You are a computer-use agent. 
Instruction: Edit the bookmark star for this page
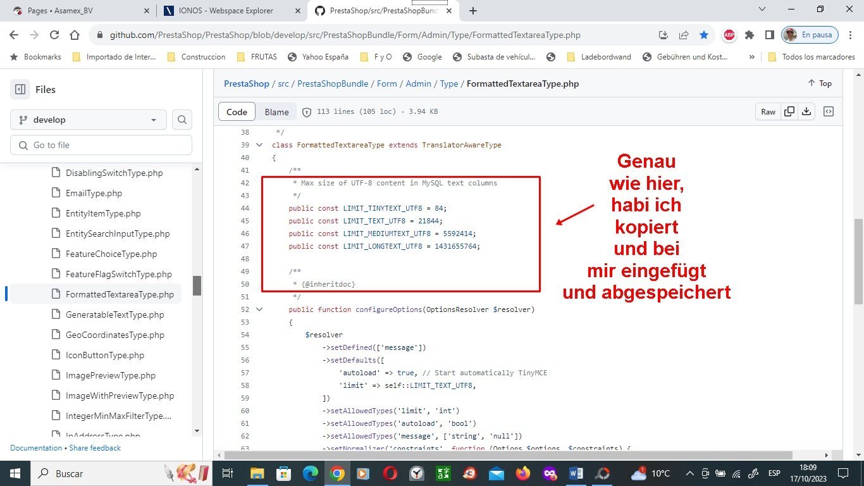[704, 35]
